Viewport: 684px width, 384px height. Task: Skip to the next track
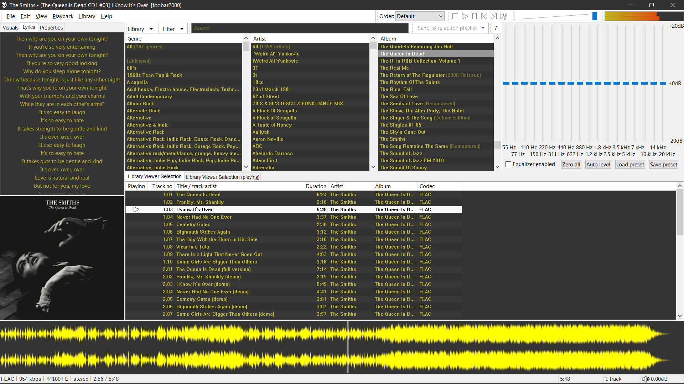click(x=493, y=16)
